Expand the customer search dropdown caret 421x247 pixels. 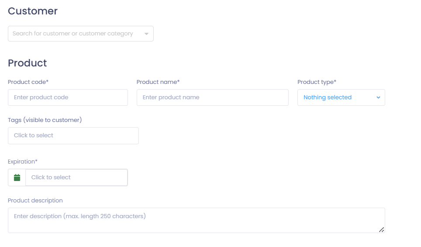point(146,34)
